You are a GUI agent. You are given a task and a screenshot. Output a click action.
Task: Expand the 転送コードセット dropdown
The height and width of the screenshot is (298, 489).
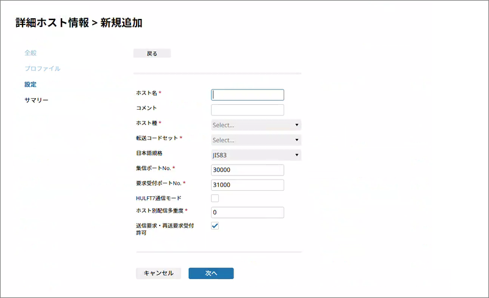(x=256, y=140)
